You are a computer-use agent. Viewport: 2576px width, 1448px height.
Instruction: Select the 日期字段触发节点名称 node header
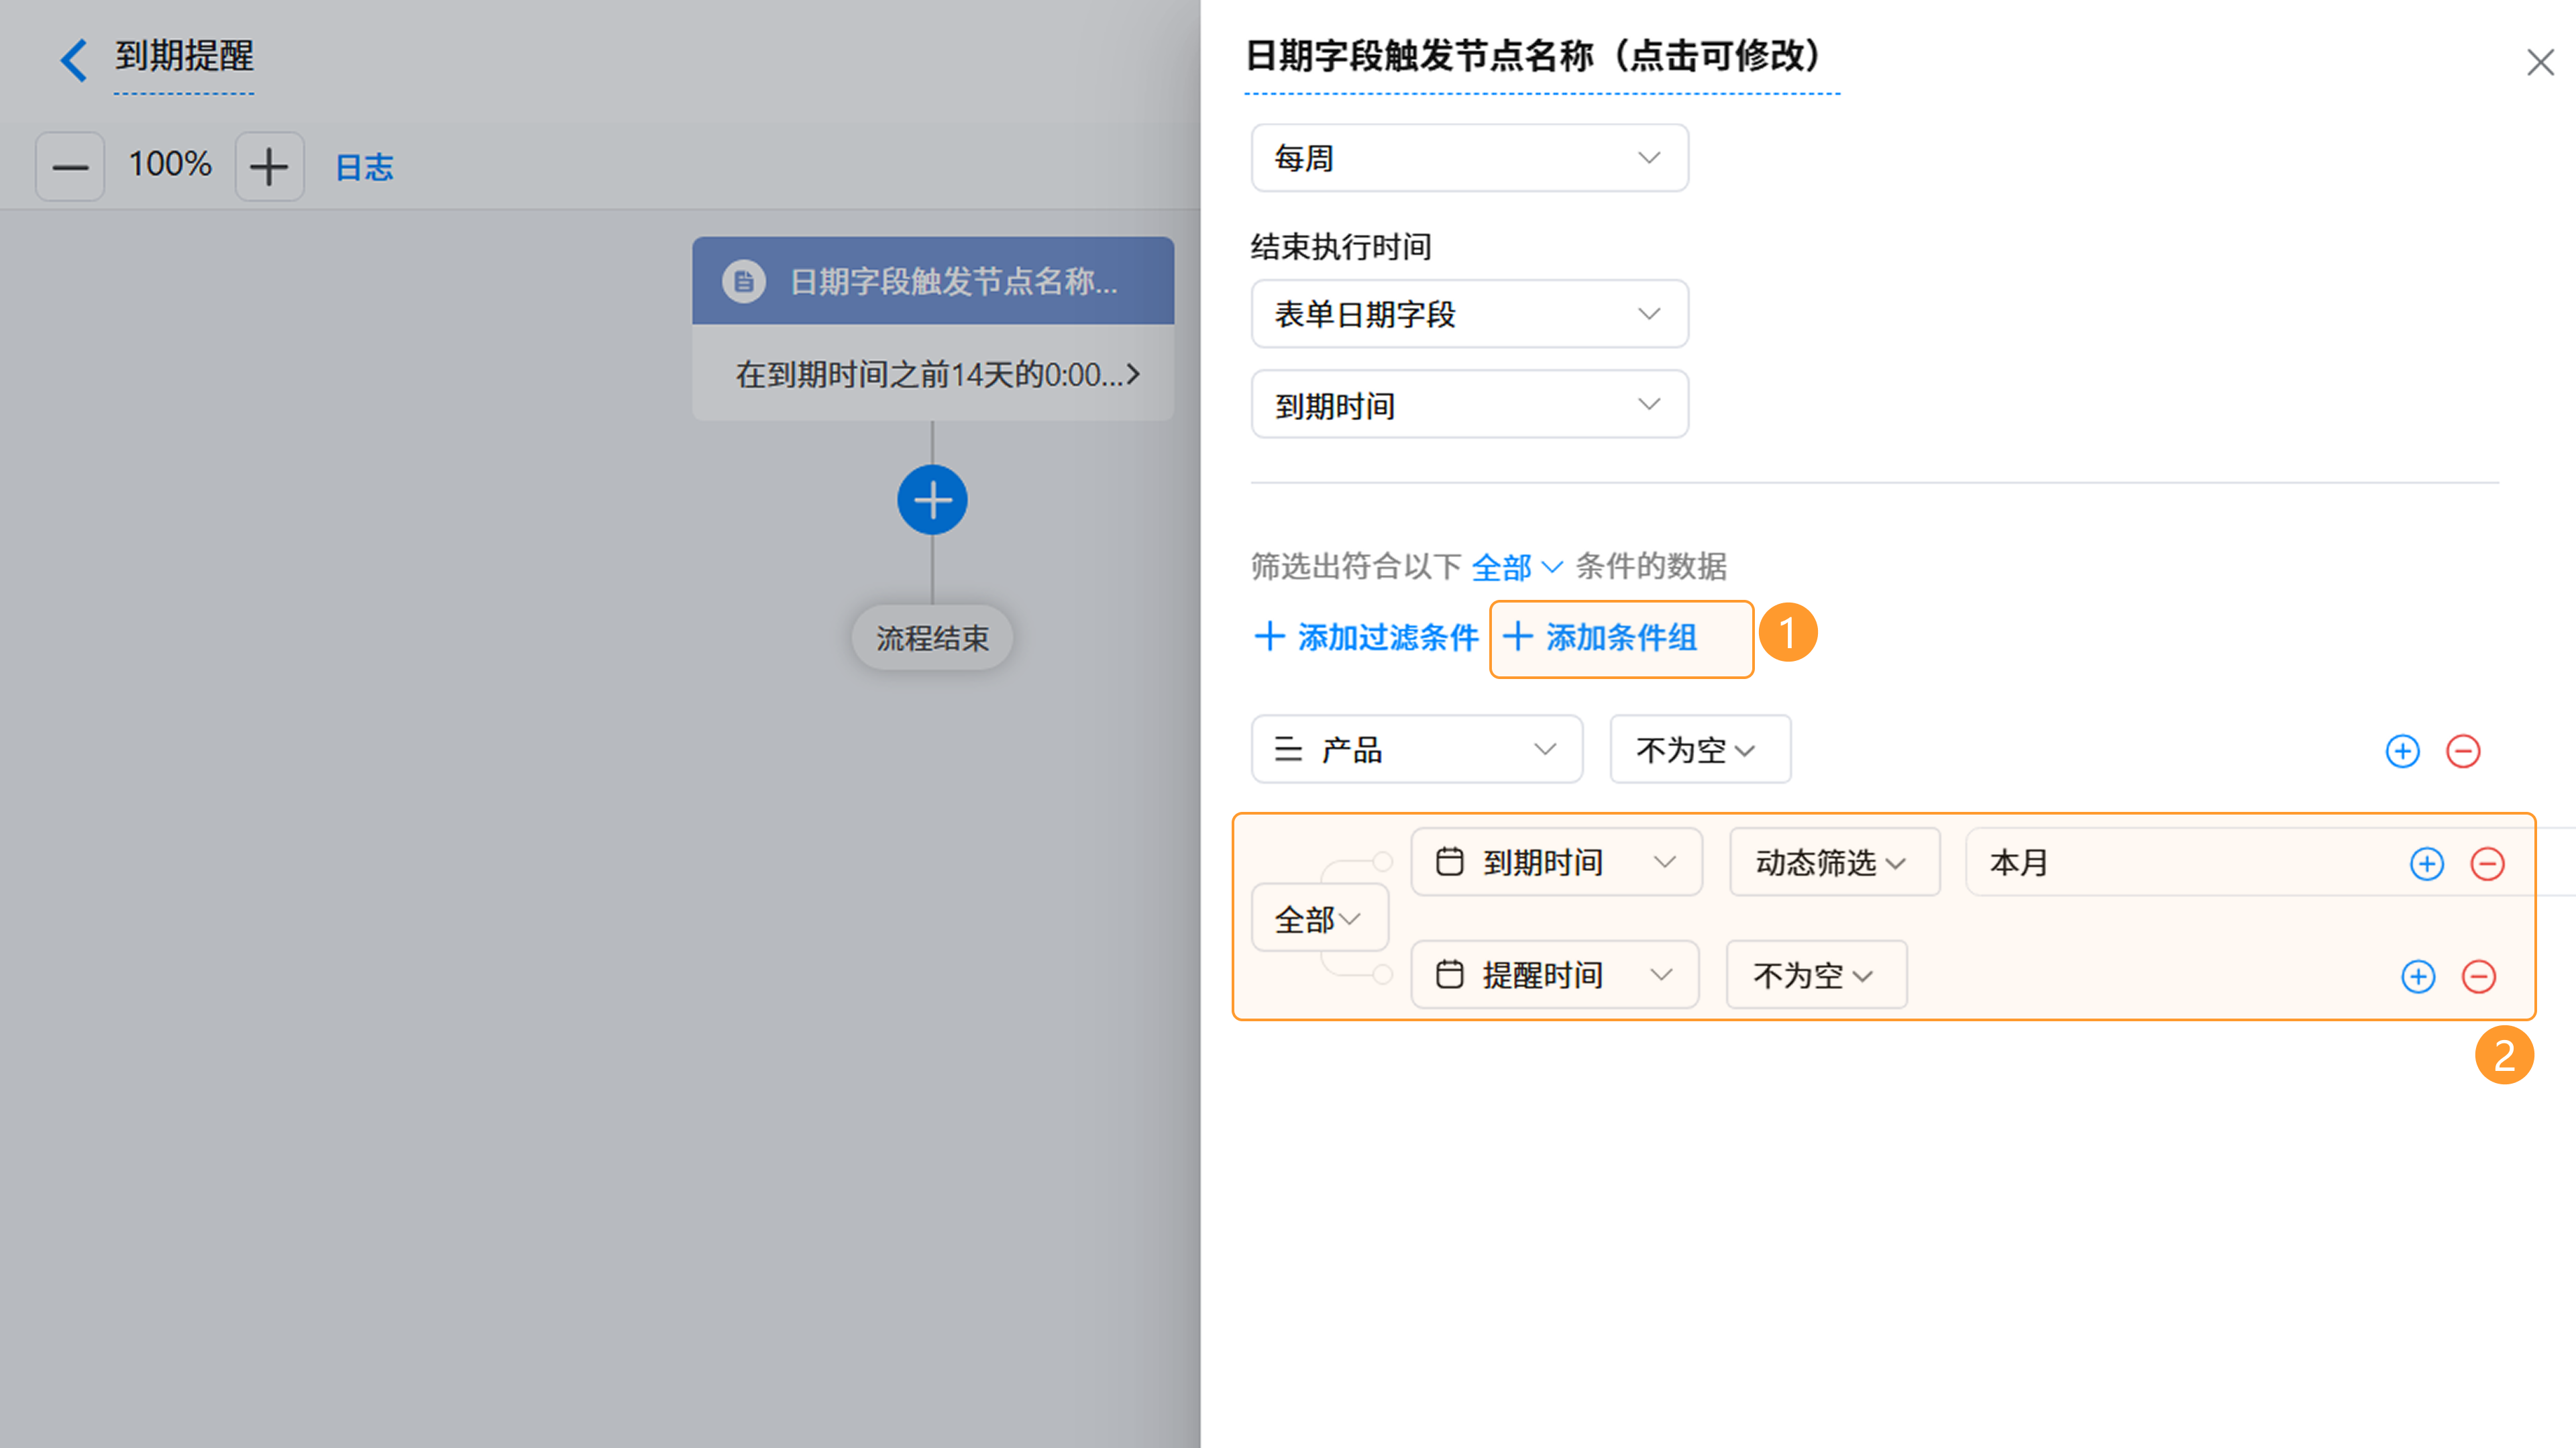tap(932, 281)
